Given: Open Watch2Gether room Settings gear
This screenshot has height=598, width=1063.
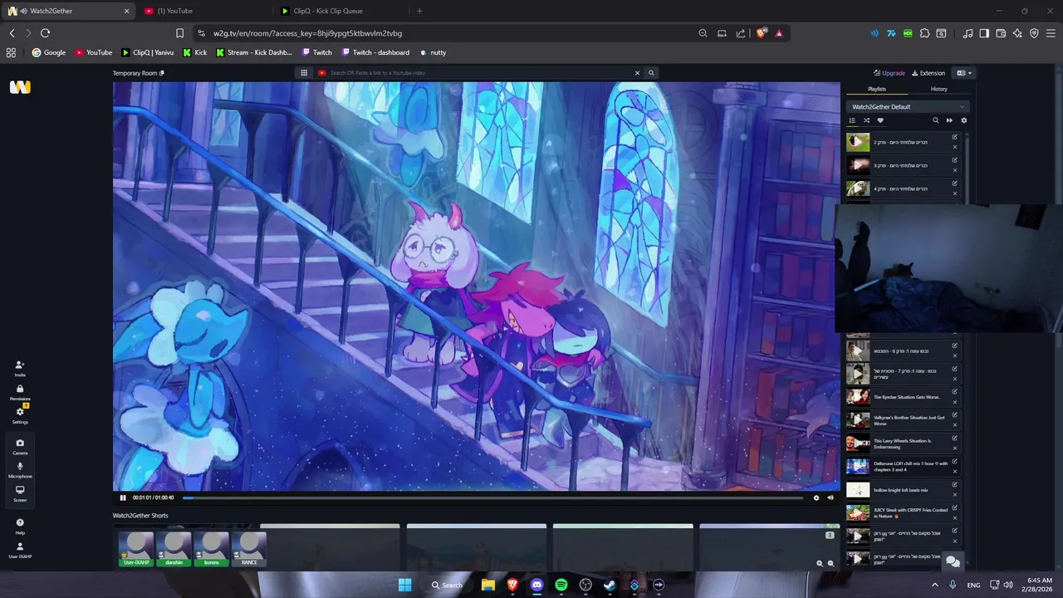Looking at the screenshot, I should click(x=20, y=415).
